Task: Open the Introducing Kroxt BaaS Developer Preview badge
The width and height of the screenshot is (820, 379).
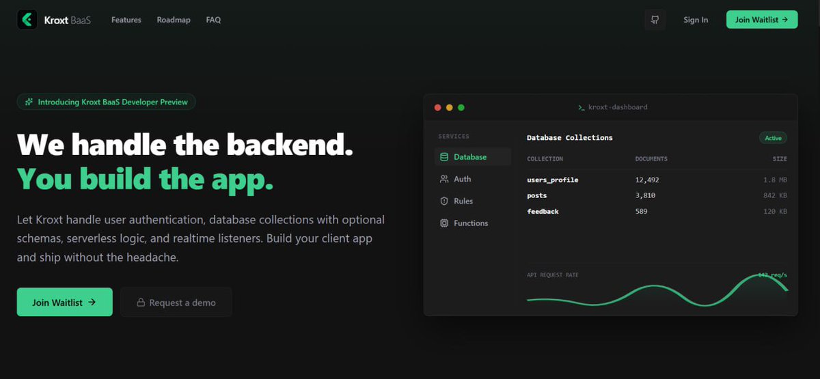Action: (x=107, y=102)
